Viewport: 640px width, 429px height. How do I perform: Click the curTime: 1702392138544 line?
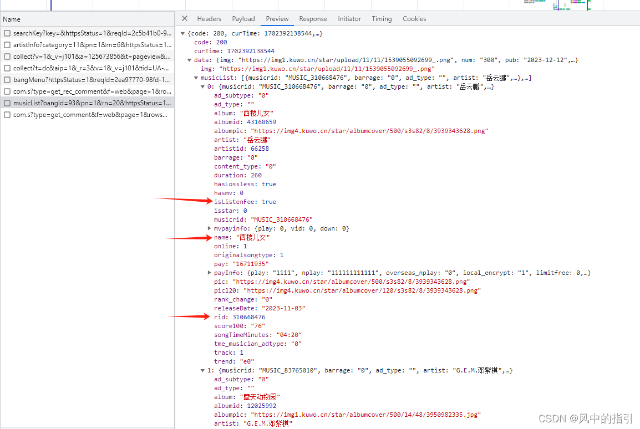click(x=234, y=51)
